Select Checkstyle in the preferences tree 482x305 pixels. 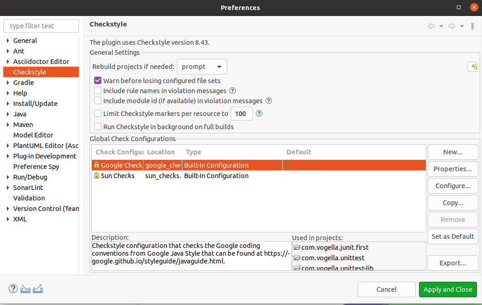coord(41,72)
